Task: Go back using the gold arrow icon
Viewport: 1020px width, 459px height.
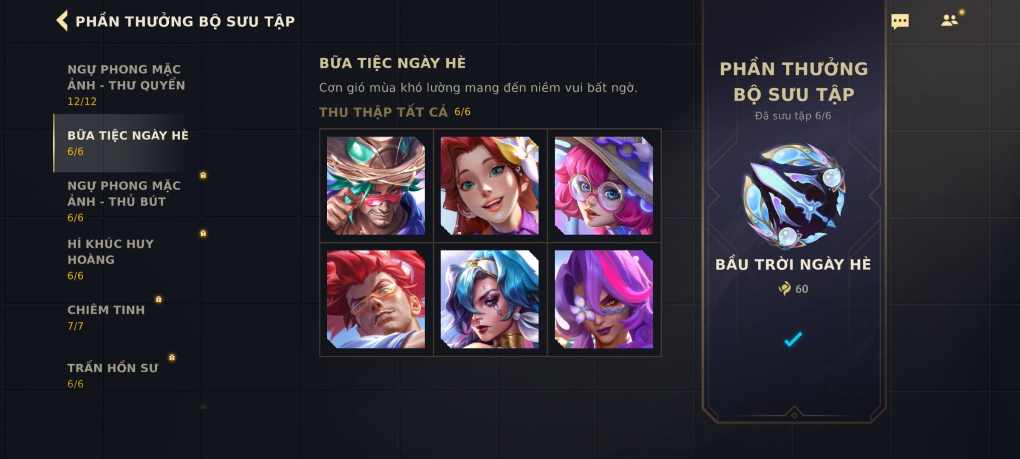Action: tap(62, 21)
